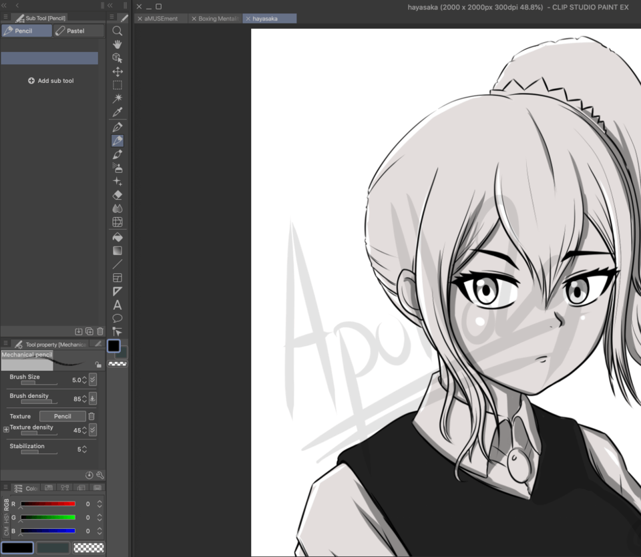Switch to RGB color slider mode
The width and height of the screenshot is (641, 557).
pyautogui.click(x=6, y=504)
